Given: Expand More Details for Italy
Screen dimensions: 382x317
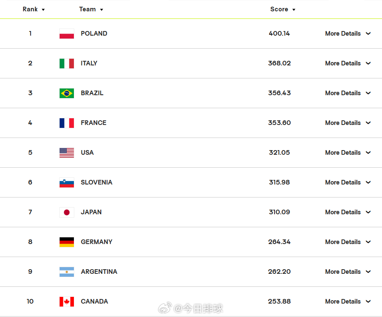Looking at the screenshot, I should pos(348,63).
